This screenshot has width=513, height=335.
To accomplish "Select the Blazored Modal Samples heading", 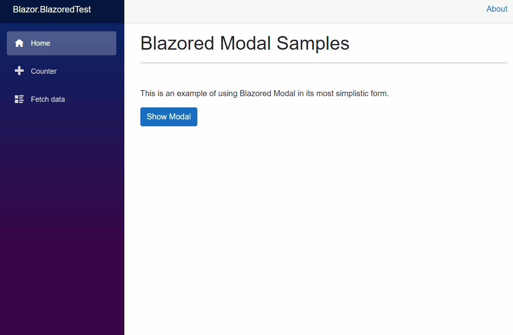I will (x=245, y=43).
